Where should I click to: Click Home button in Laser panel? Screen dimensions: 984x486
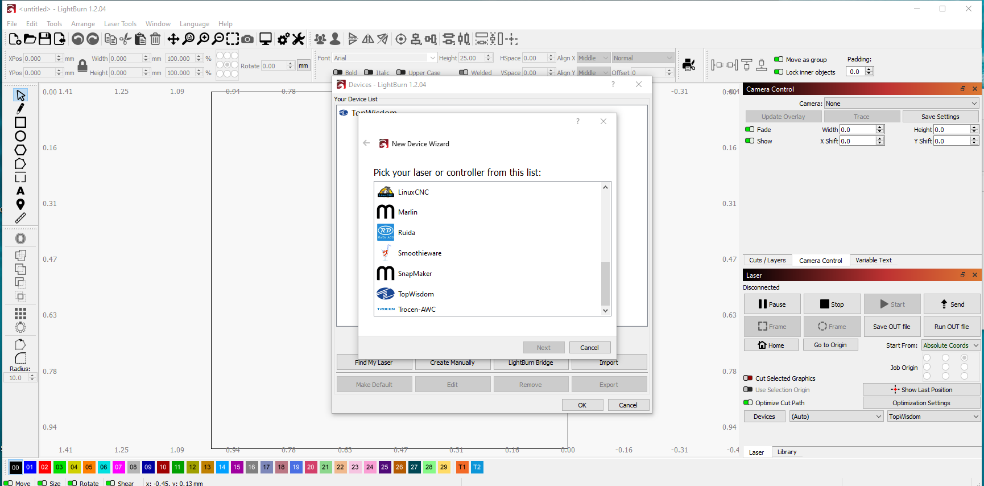tap(771, 345)
